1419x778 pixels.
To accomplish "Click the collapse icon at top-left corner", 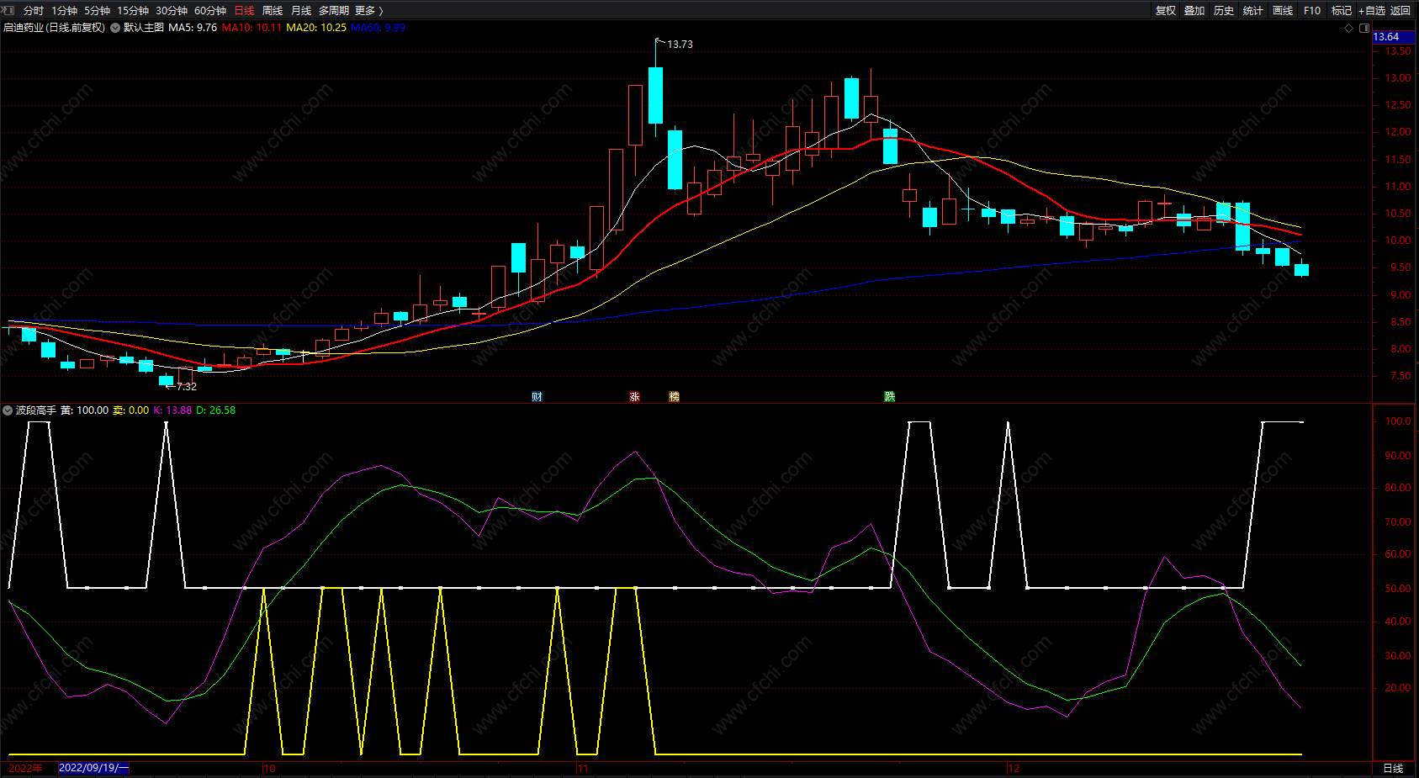I will [x=8, y=10].
